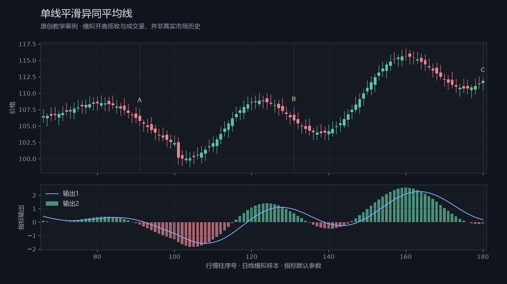Click marker label C on price chart
Image resolution: width=507 pixels, height=284 pixels.
[483, 70]
